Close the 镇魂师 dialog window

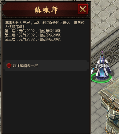tap(83, 9)
